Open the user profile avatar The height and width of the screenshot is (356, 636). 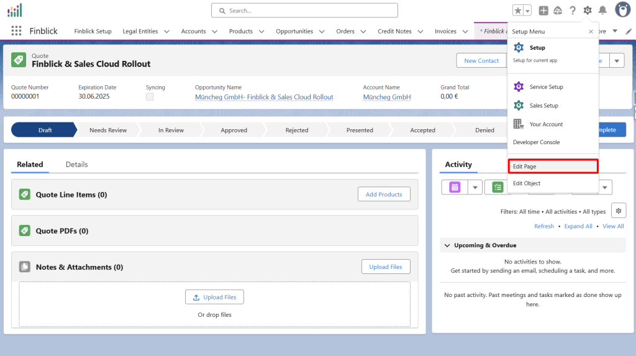pyautogui.click(x=623, y=10)
